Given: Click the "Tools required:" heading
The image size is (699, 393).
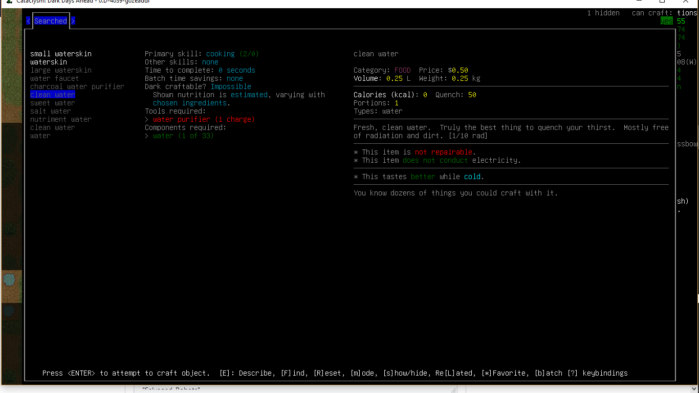Looking at the screenshot, I should (176, 111).
